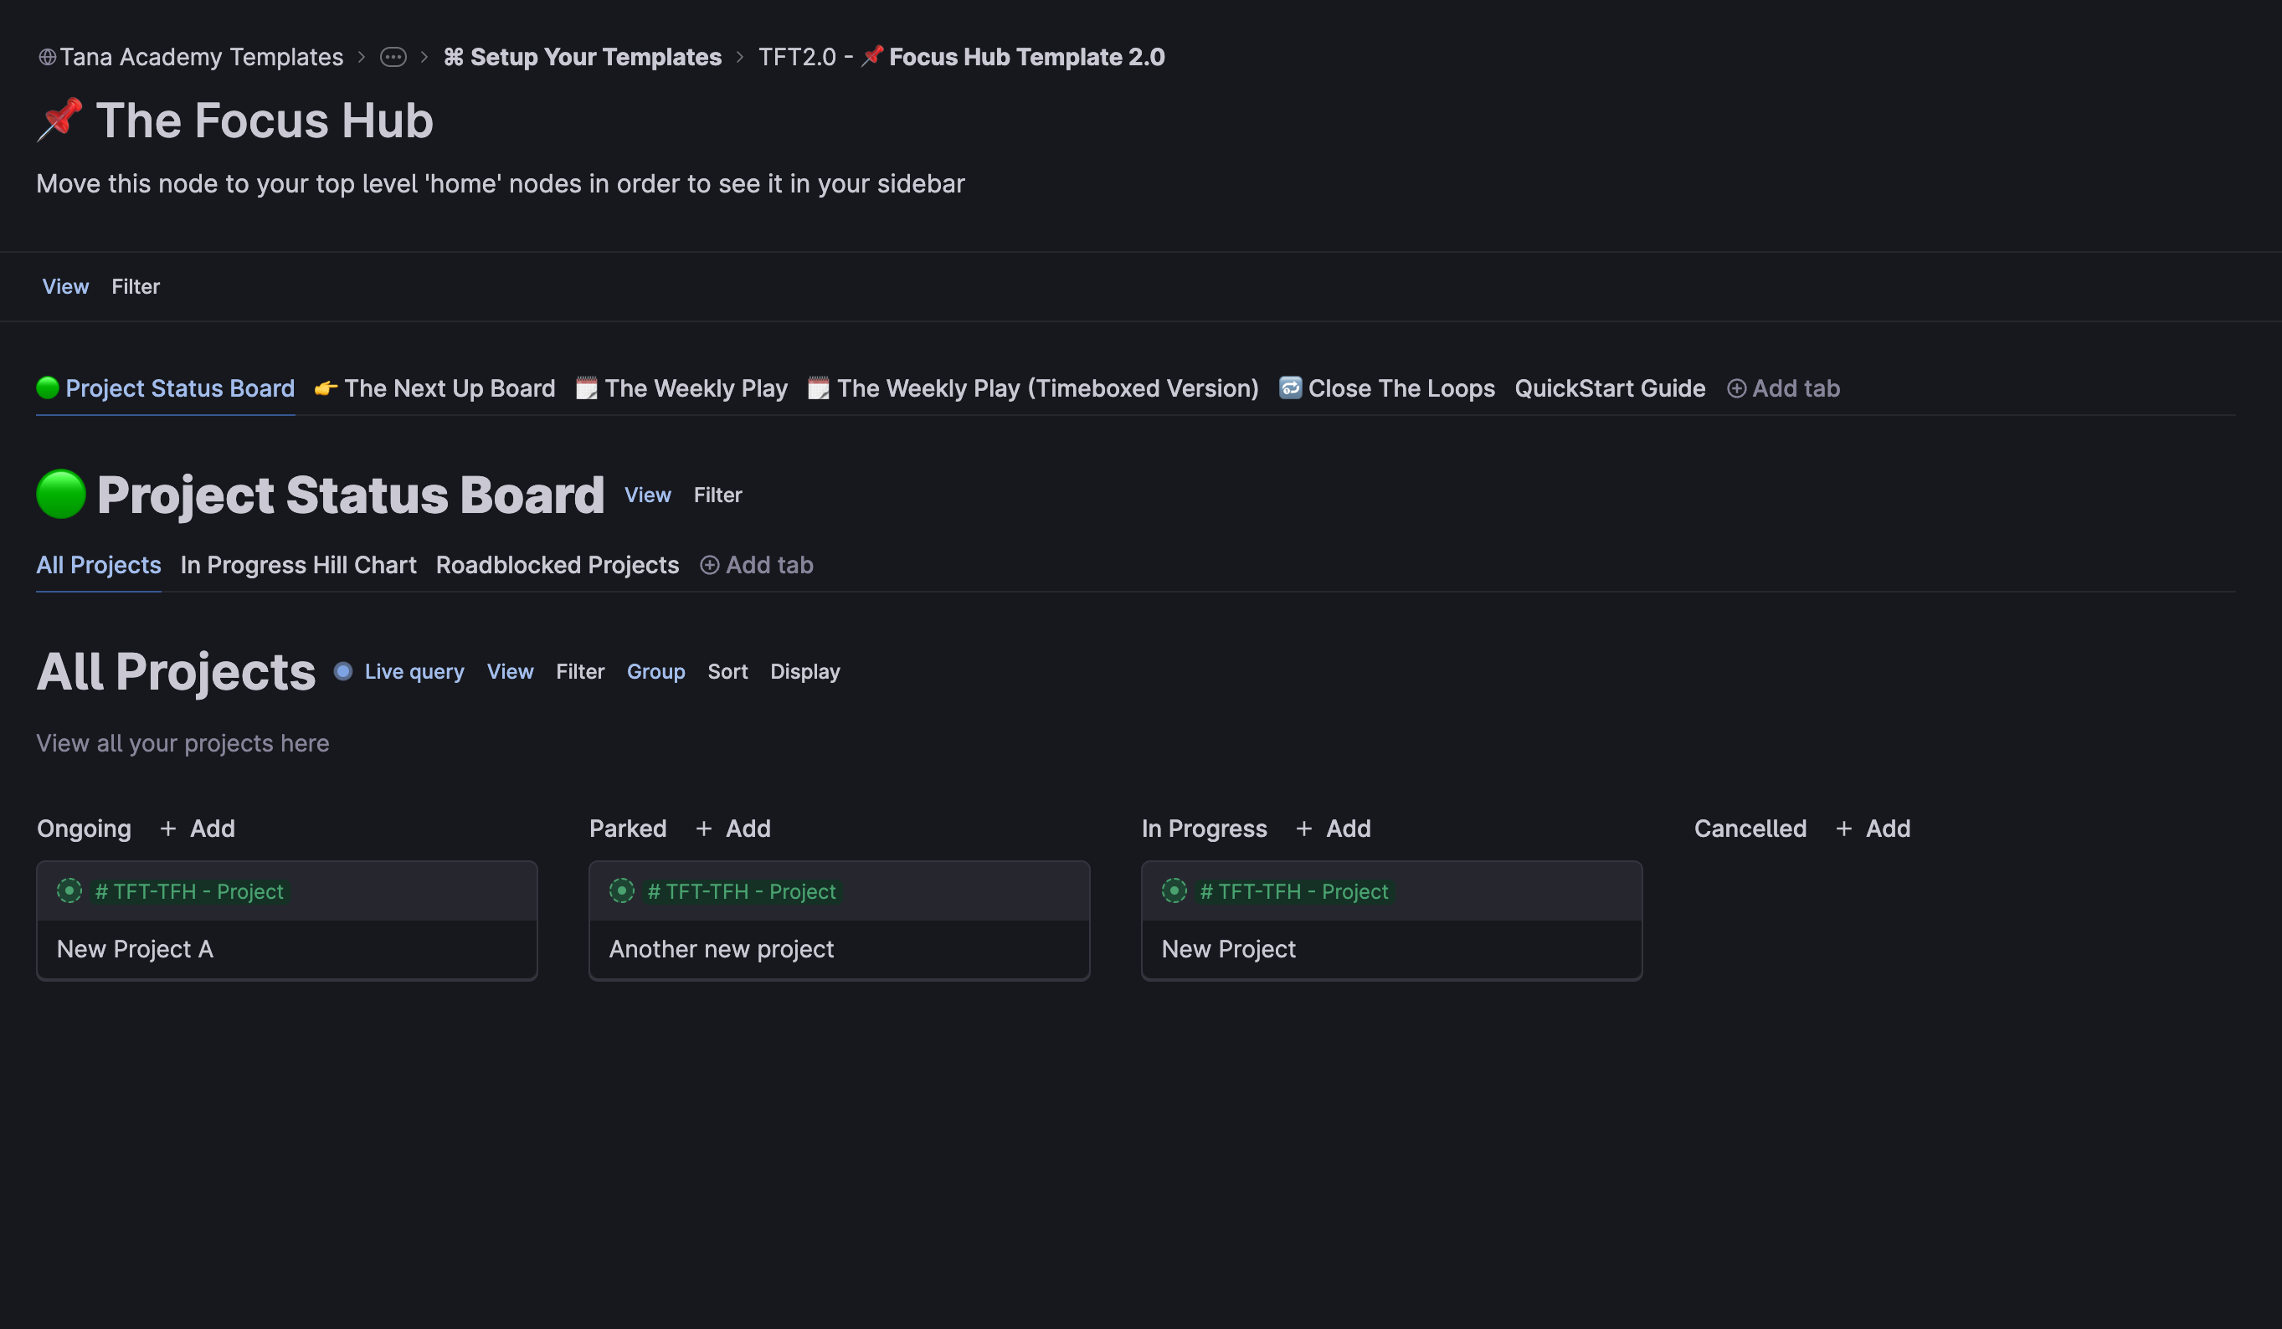Click the green circle icon beside Project Status Board heading

(x=60, y=495)
